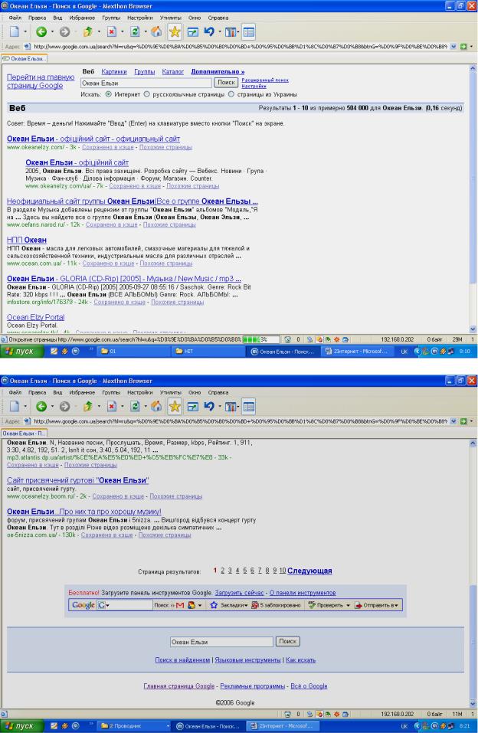478x733 pixels.
Task: Open Языковые инструменты link
Action: (x=247, y=660)
